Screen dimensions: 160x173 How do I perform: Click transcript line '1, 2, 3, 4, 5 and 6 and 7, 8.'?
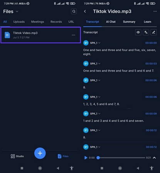coord(101,104)
